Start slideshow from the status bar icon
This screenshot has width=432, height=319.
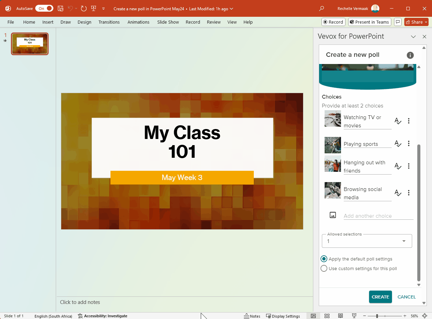(x=354, y=316)
